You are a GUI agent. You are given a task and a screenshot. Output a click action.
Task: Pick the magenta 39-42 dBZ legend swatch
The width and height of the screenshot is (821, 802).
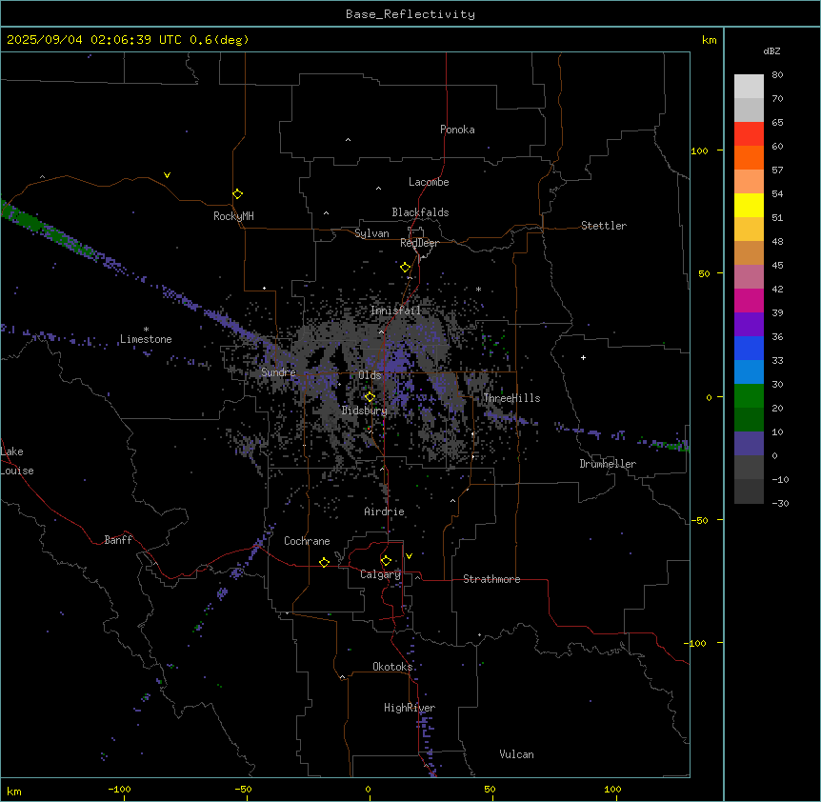click(749, 300)
